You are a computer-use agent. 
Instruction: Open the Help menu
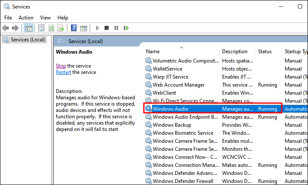coord(63,18)
